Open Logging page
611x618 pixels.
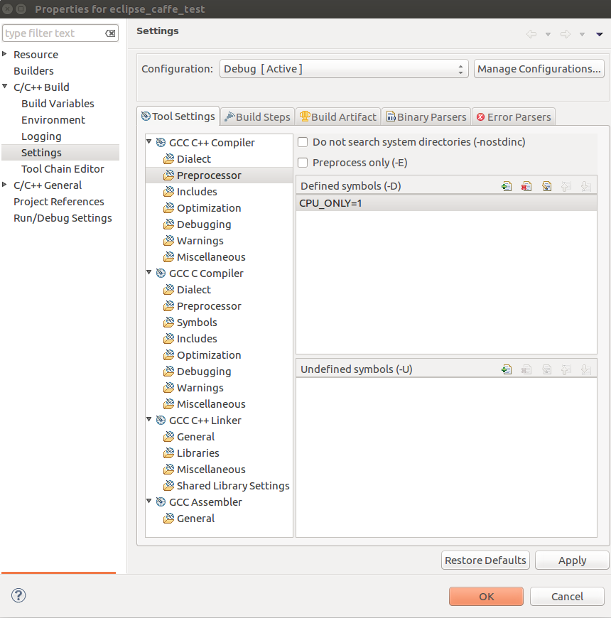tap(41, 136)
